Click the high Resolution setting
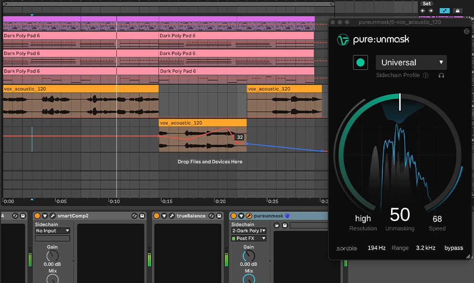The image size is (474, 283). click(363, 218)
